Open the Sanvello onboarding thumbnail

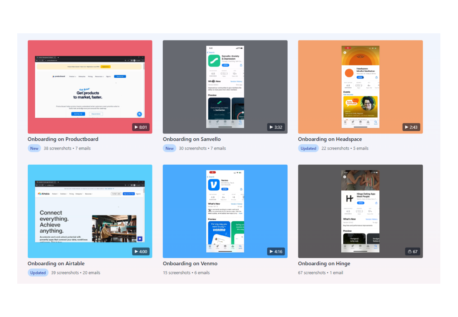pyautogui.click(x=225, y=87)
